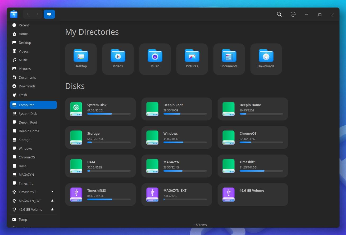This screenshot has width=346, height=235.
Task: Click the back navigation arrow
Action: coord(28,14)
